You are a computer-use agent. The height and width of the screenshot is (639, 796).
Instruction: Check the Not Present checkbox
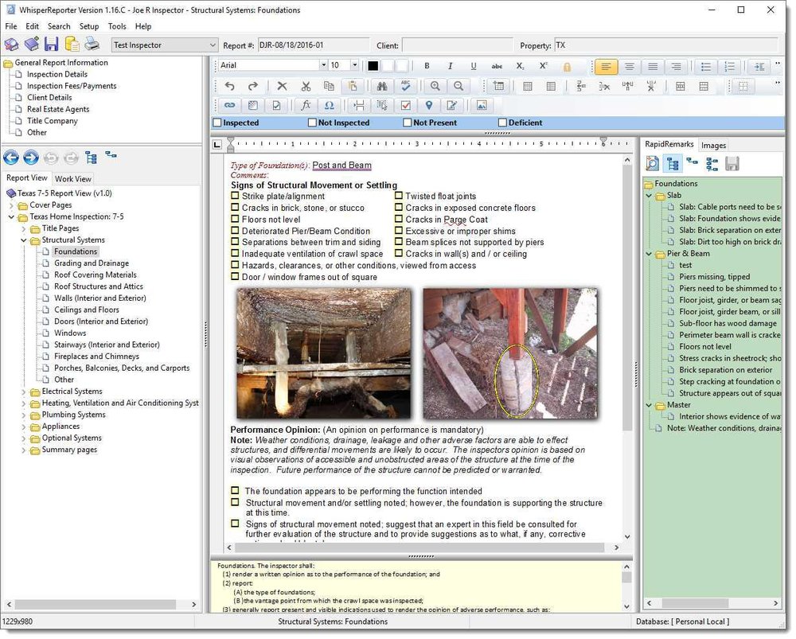[x=407, y=123]
